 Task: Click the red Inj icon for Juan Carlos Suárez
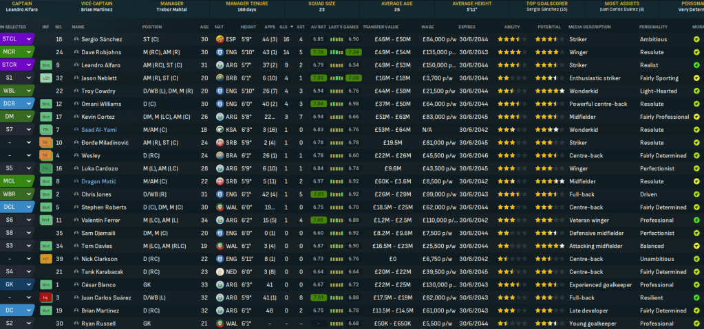point(46,298)
